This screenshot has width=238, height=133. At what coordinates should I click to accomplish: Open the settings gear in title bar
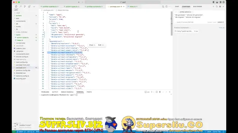pyautogui.click(x=223, y=2)
